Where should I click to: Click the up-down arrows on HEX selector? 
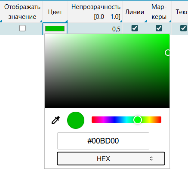[x=151, y=159]
